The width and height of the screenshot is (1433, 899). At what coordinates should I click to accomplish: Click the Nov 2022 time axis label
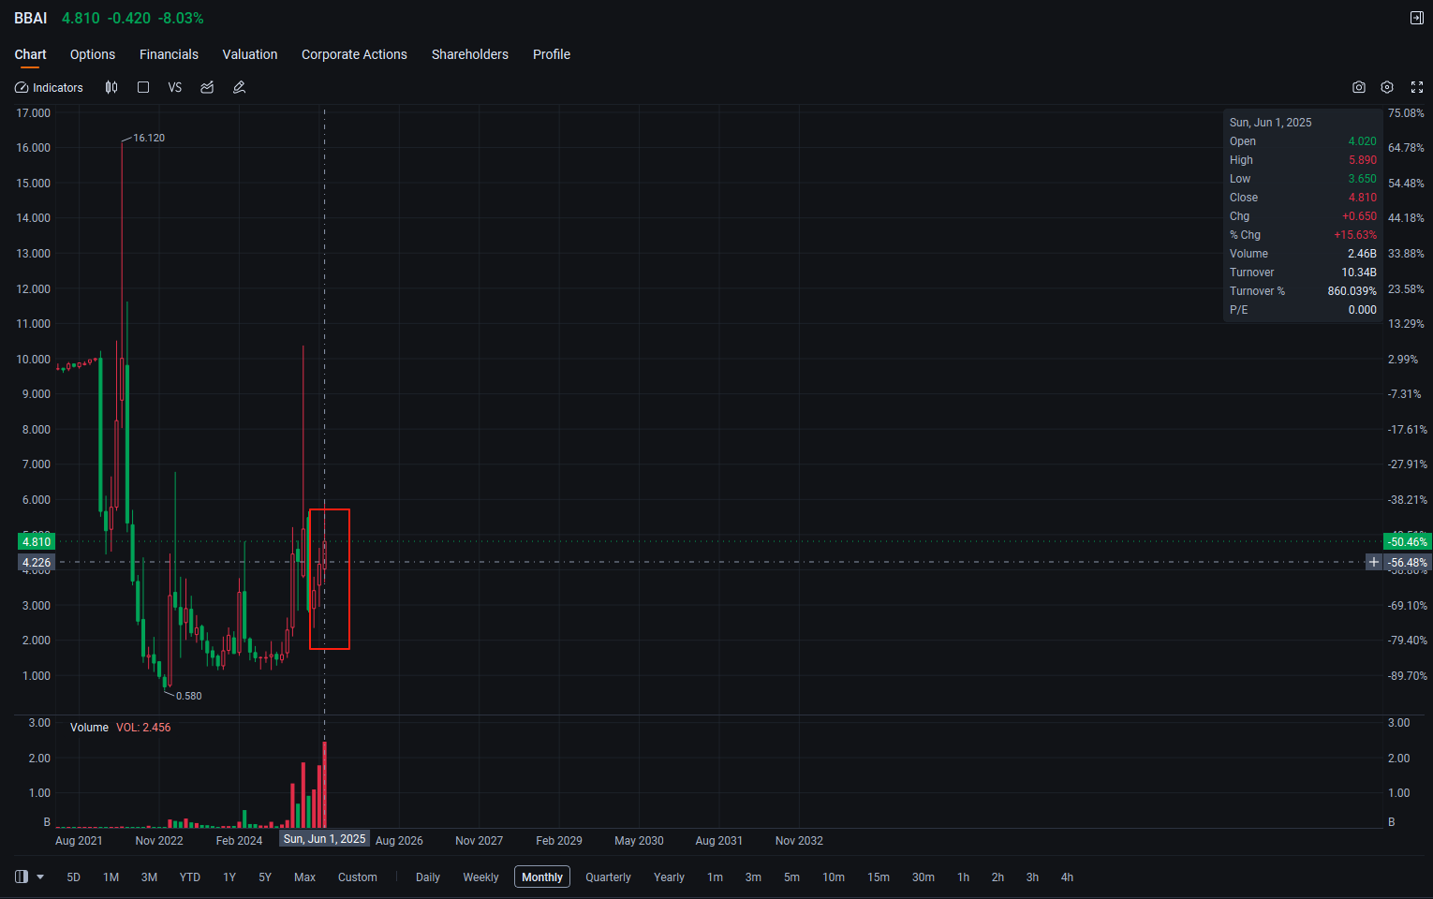(x=159, y=841)
